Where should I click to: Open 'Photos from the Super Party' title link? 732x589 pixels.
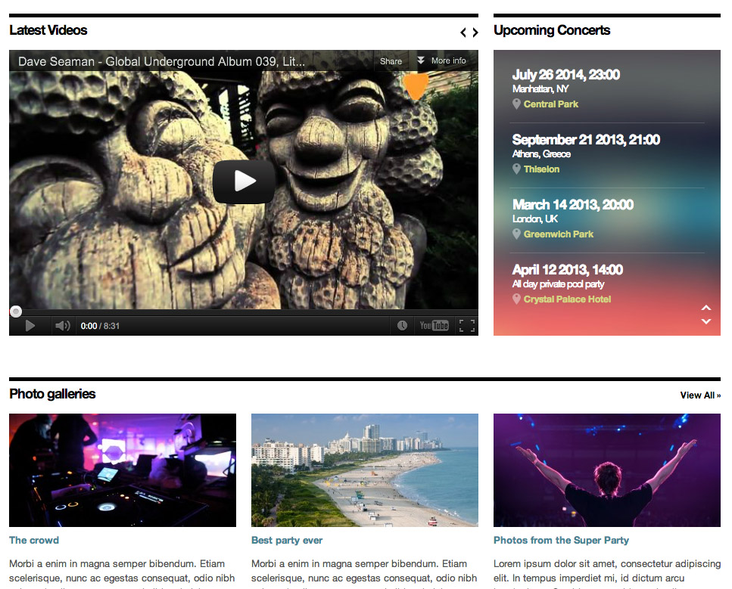point(561,541)
